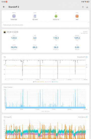Tap the CPU Usage(%) chart title
Image resolution: width=91 pixels, height=139 pixels.
tap(8, 117)
